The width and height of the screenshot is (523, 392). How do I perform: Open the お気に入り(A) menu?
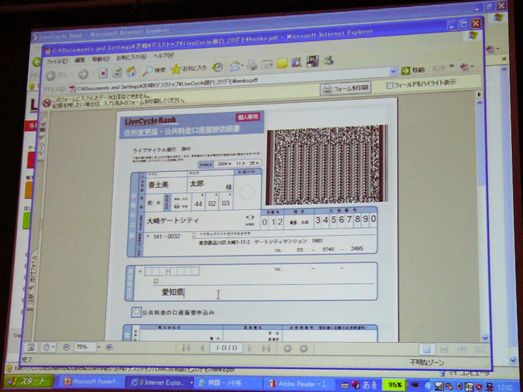point(131,57)
